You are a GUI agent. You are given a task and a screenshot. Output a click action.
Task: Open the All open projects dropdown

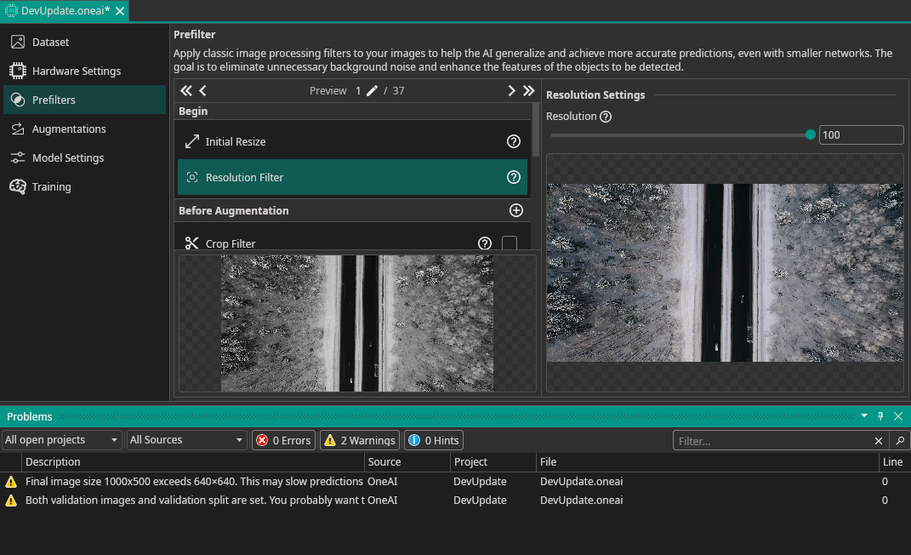tap(62, 440)
